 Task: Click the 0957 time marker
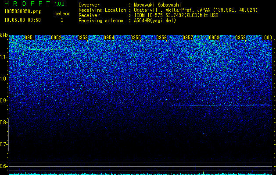click(188, 38)
